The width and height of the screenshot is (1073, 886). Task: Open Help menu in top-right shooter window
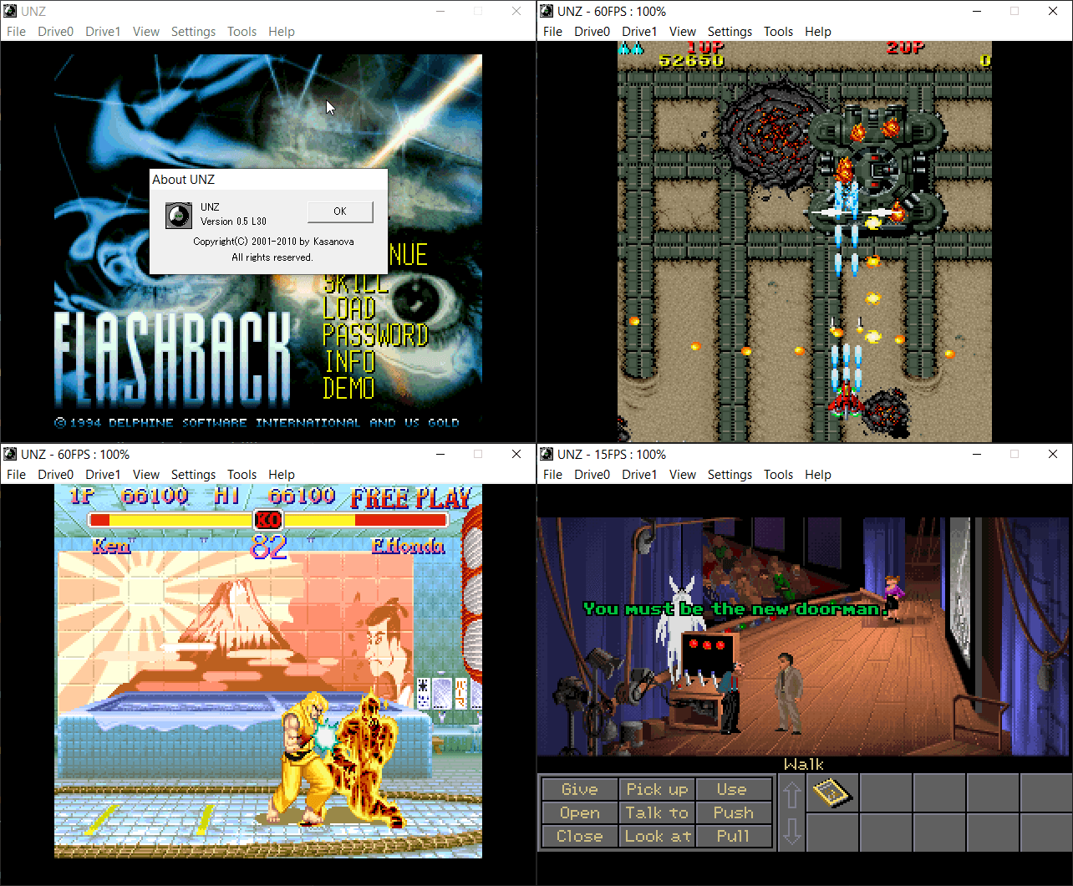pyautogui.click(x=818, y=32)
